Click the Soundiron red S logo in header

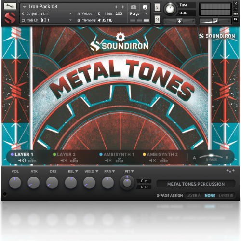click(x=10, y=18)
